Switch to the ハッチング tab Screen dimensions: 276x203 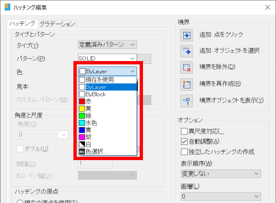pyautogui.click(x=23, y=24)
